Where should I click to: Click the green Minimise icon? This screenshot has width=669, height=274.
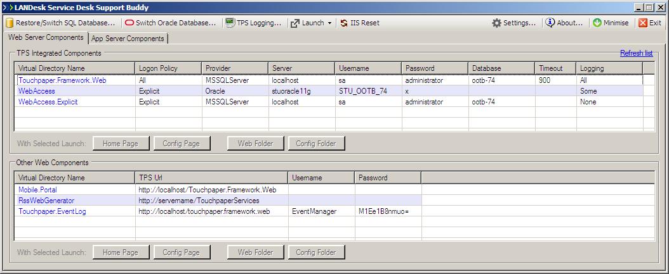tap(597, 23)
